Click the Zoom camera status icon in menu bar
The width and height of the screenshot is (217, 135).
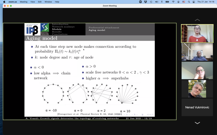click(x=140, y=2)
